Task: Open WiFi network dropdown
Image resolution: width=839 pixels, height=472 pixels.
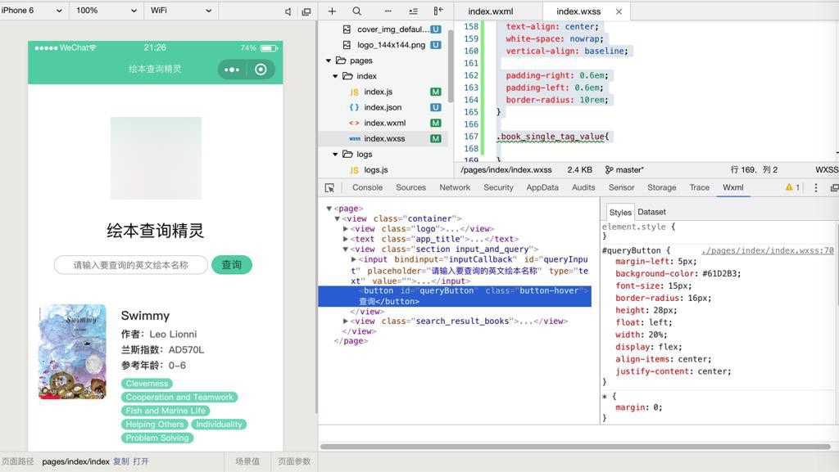Action: point(180,10)
